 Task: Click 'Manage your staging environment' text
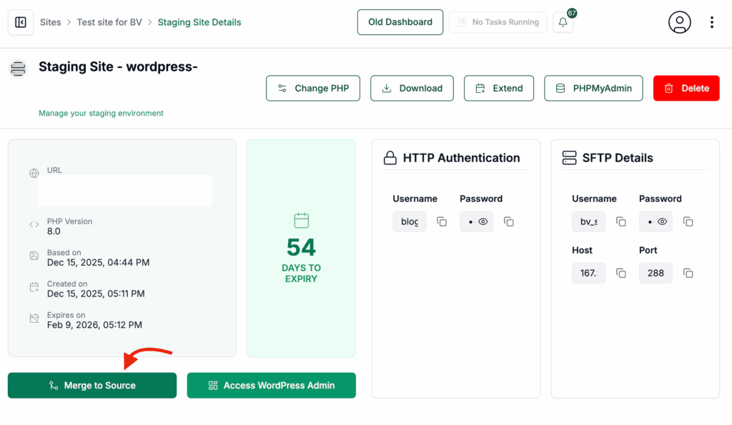[x=101, y=113]
